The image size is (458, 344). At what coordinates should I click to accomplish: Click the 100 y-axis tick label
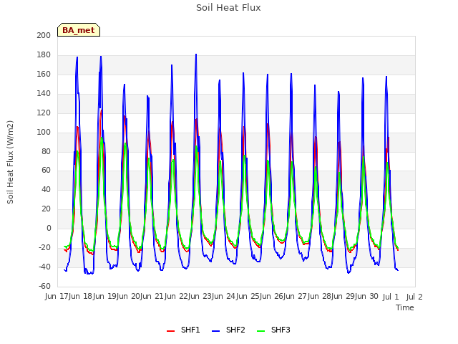point(44,132)
